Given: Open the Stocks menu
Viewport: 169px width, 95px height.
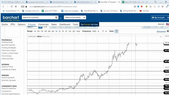Looking at the screenshot, I should [x=5, y=25].
